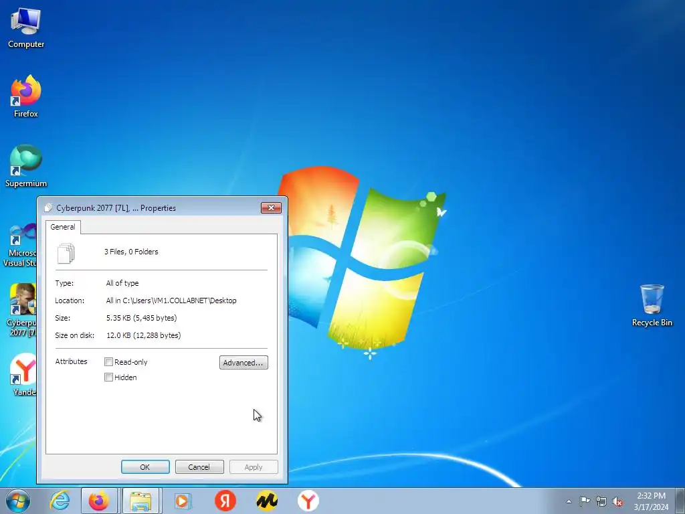Open Windows Explorer in the taskbar
The image size is (685, 514).
pos(141,501)
